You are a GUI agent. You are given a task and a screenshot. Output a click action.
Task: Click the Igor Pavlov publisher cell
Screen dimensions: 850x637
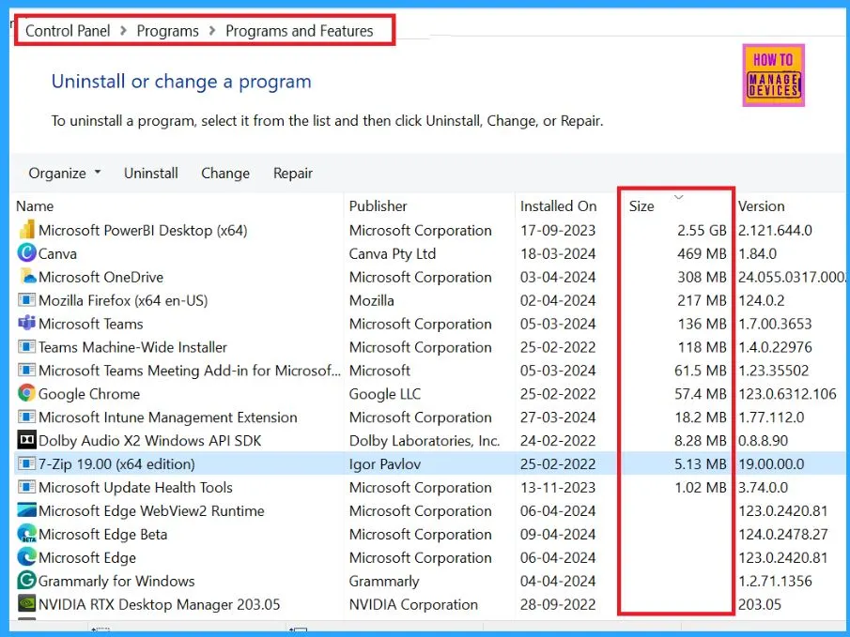[x=385, y=463]
